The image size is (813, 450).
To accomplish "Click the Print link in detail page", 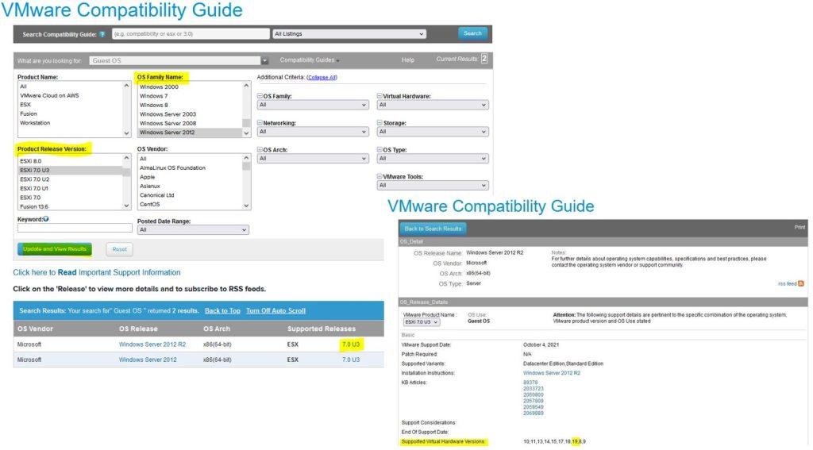I will coord(800,227).
